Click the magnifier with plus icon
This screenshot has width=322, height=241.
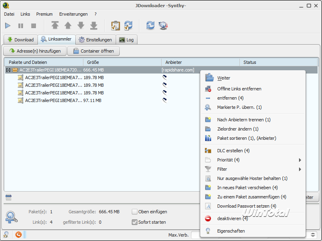click(12, 217)
